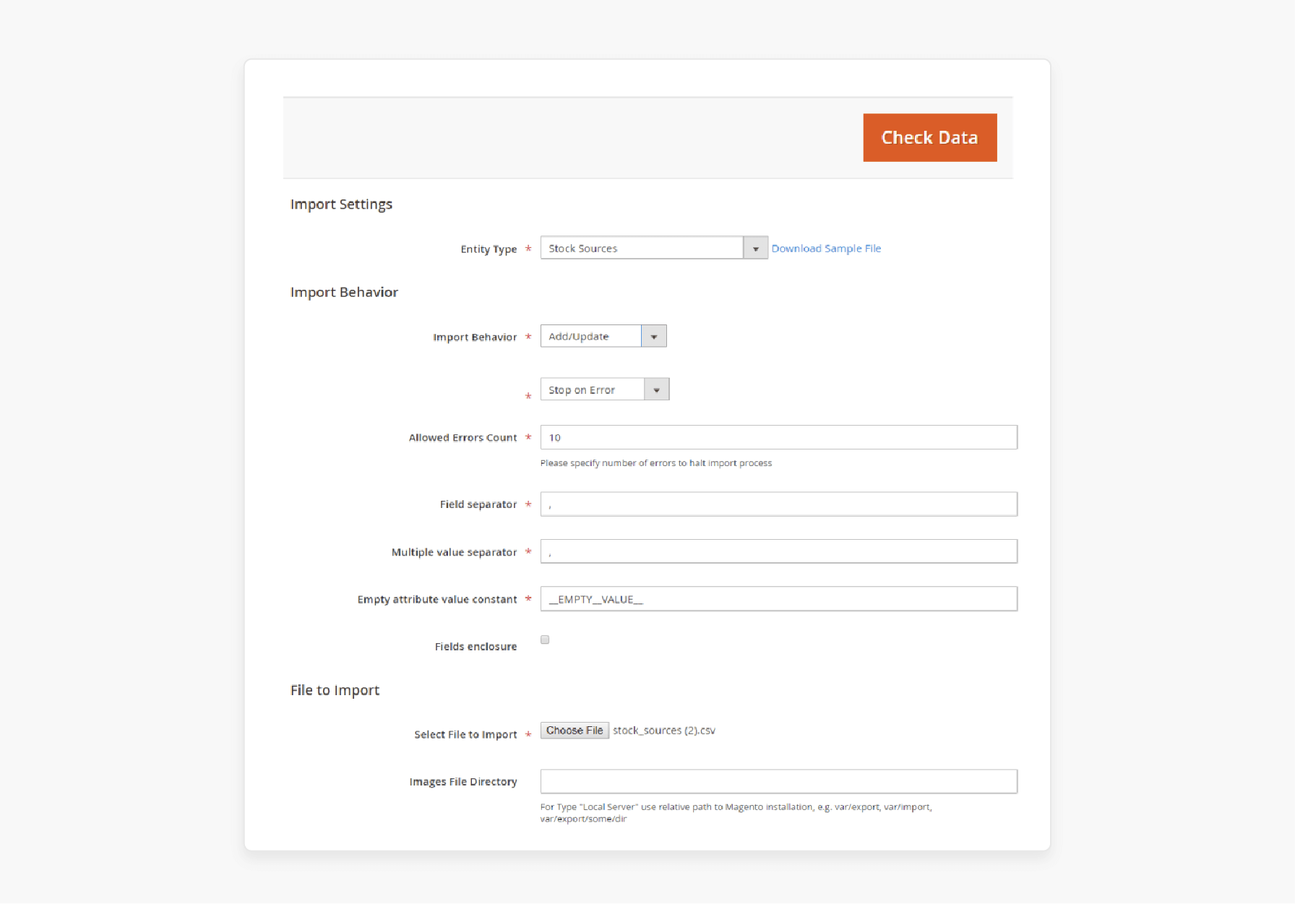Open the Stop on Error dropdown

(605, 389)
